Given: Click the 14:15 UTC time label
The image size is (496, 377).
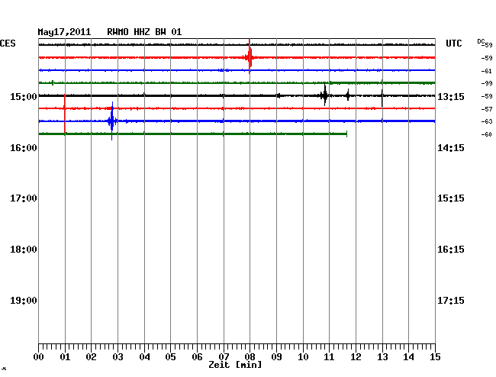Looking at the screenshot, I should click(x=451, y=148).
